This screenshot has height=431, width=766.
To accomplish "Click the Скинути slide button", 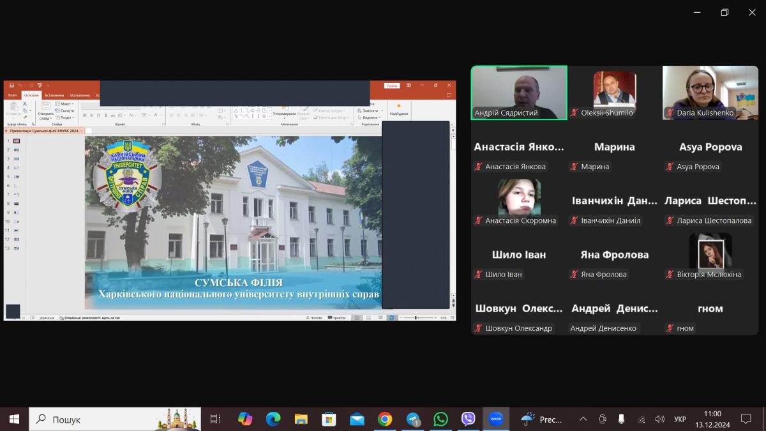I will point(64,110).
